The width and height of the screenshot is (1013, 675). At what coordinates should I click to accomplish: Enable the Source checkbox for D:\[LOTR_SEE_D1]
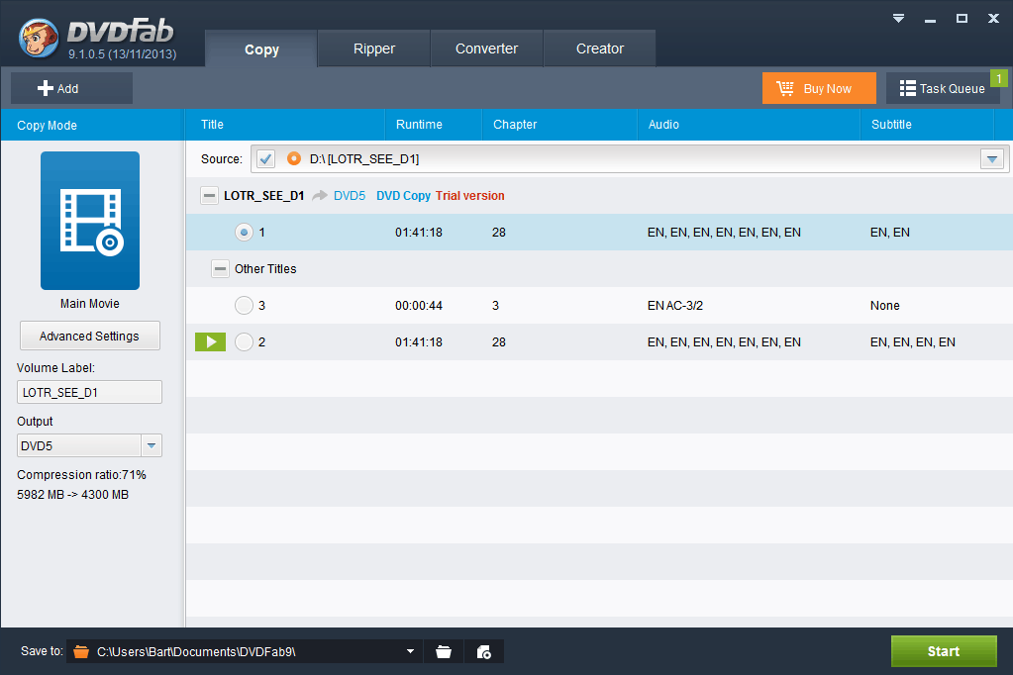click(264, 157)
